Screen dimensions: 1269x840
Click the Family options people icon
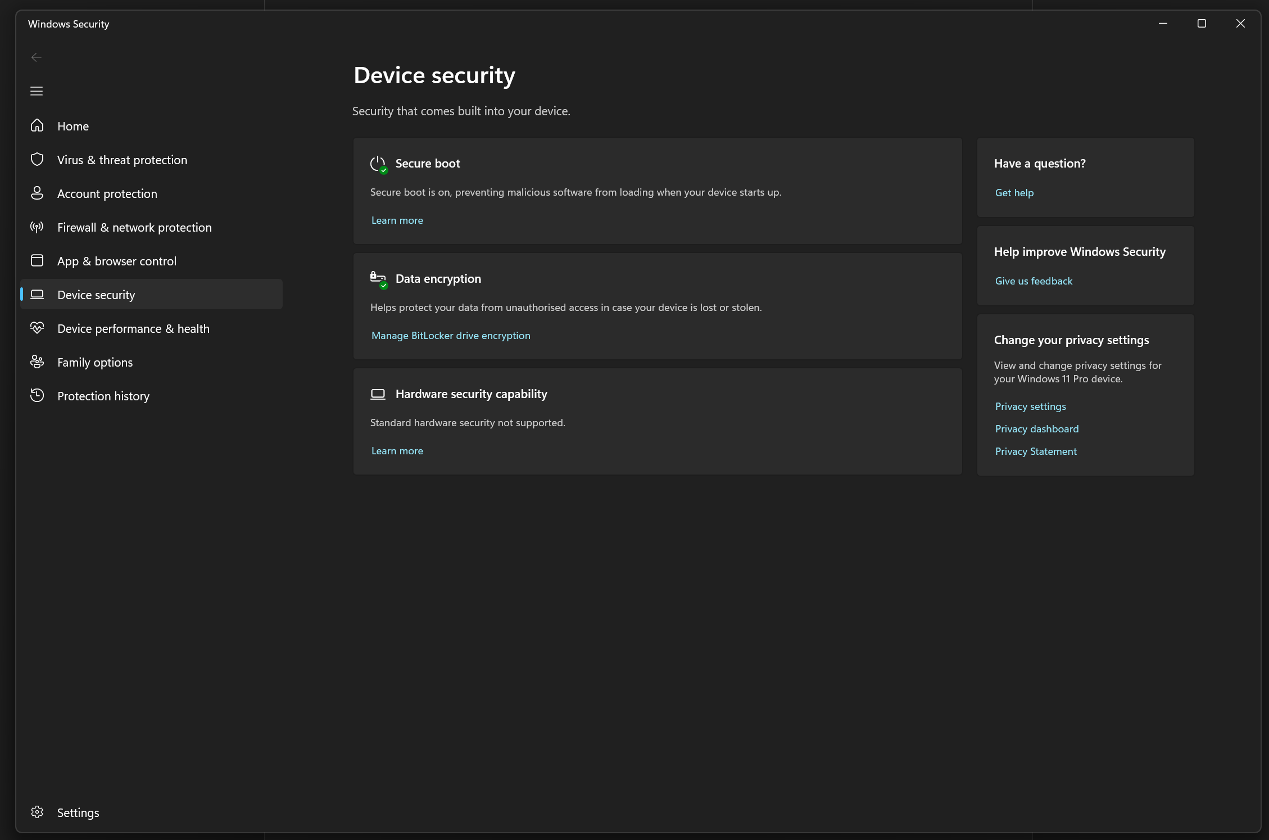37,362
